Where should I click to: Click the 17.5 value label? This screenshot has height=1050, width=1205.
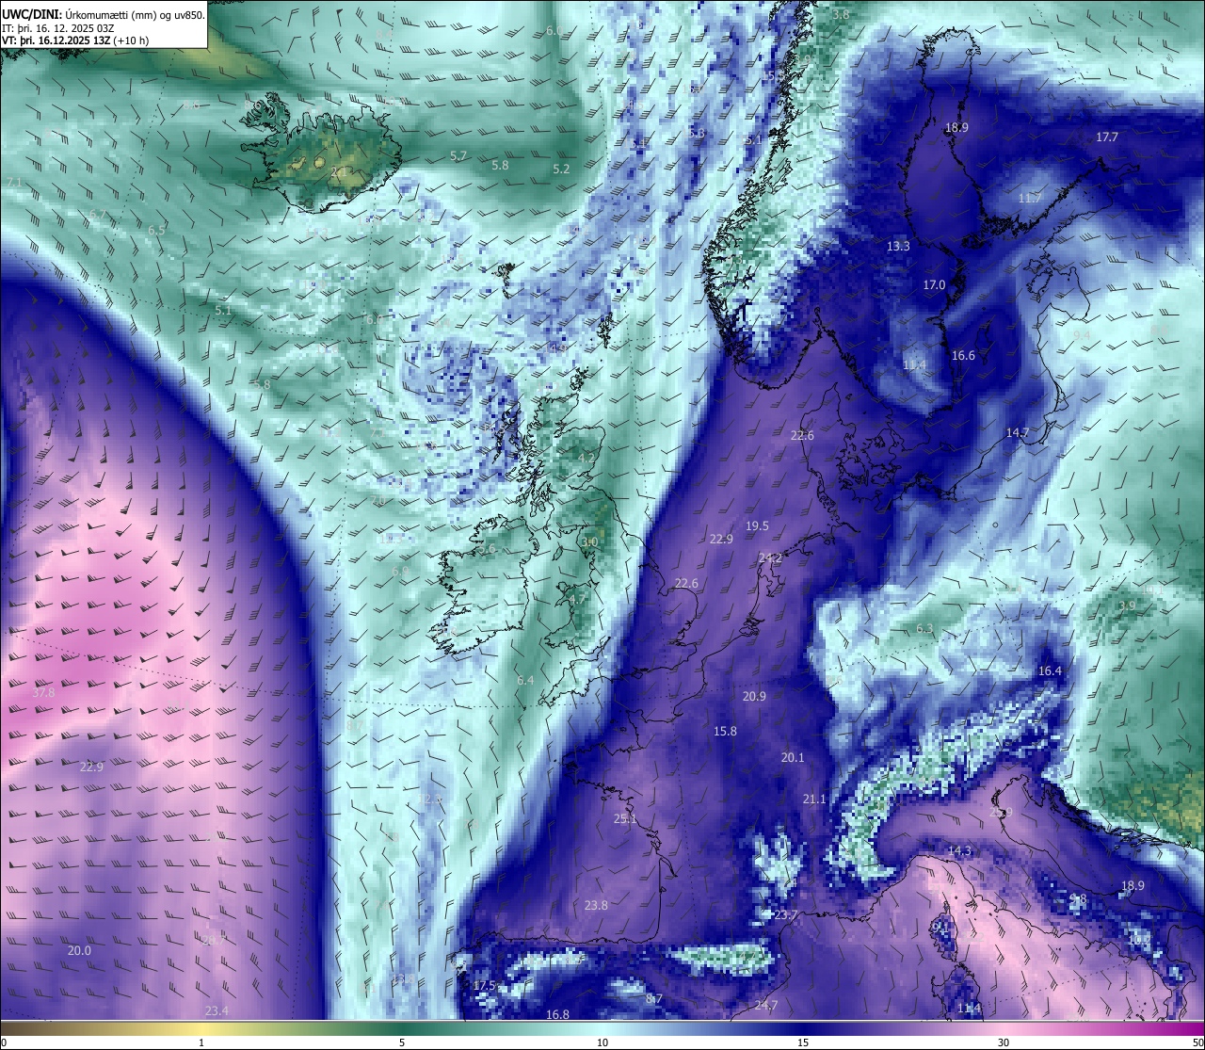(484, 985)
